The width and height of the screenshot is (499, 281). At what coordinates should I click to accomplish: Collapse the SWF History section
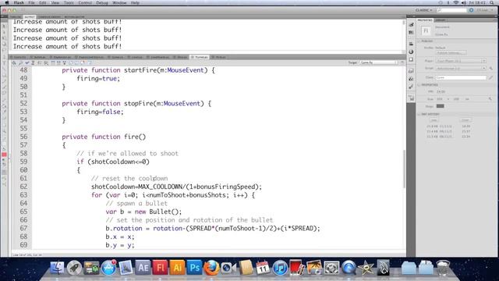point(419,114)
